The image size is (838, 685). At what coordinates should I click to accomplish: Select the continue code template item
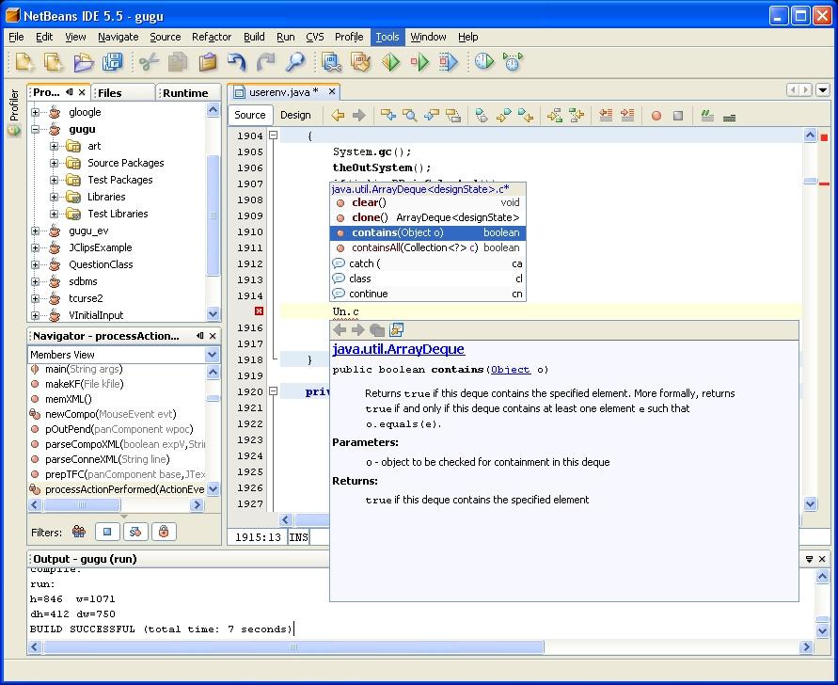tap(428, 294)
